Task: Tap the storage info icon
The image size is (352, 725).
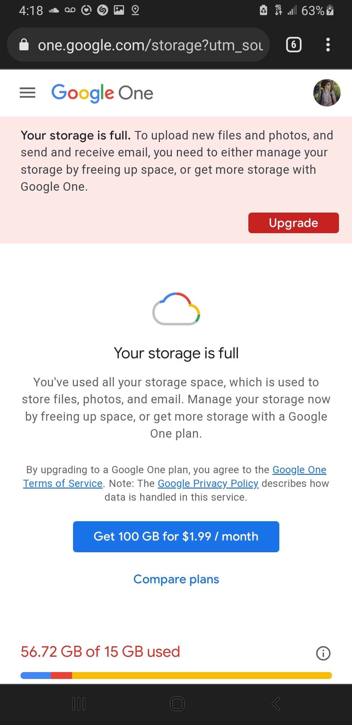Action: [323, 653]
